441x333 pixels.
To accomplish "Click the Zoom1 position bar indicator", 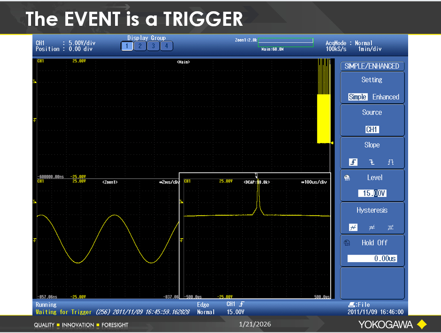I will point(286,43).
